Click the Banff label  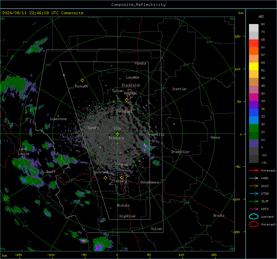51,172
